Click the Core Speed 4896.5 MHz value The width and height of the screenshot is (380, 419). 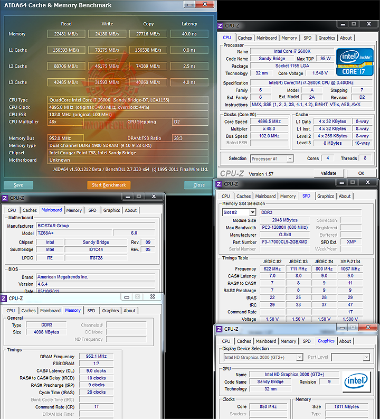coord(269,122)
